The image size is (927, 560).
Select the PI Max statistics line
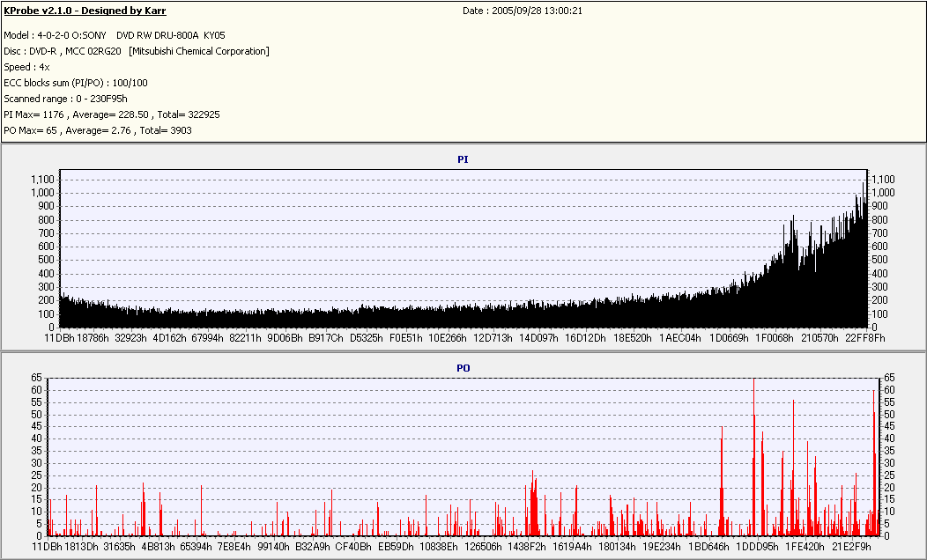coord(112,114)
